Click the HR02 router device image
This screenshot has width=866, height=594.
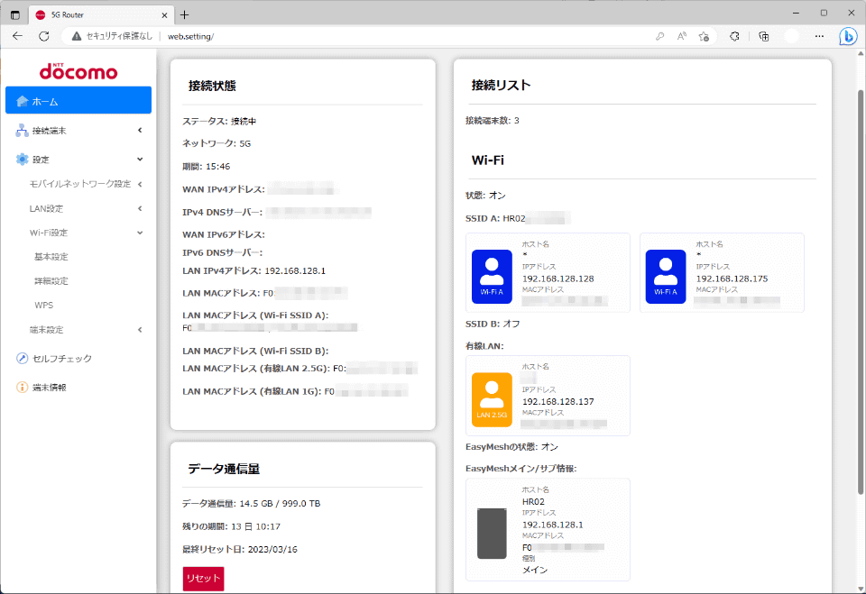[492, 534]
